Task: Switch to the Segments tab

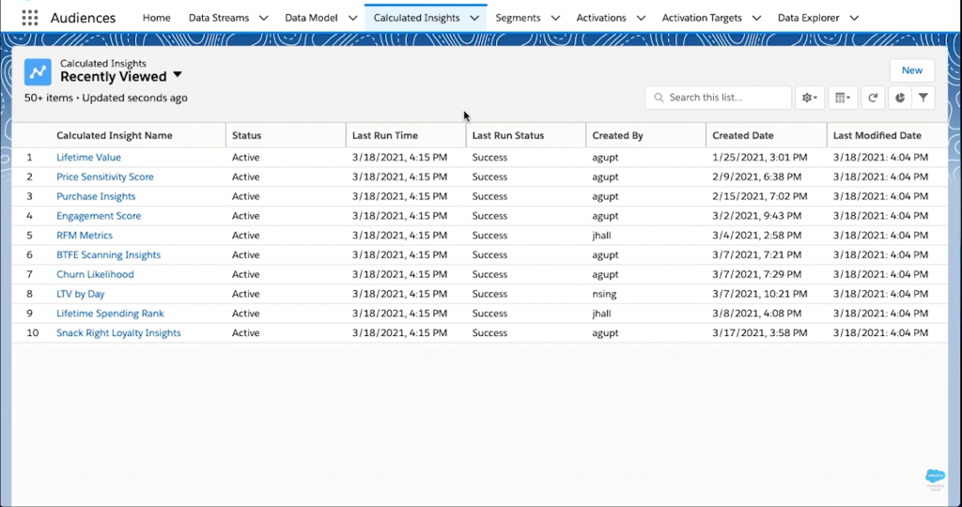Action: (518, 18)
